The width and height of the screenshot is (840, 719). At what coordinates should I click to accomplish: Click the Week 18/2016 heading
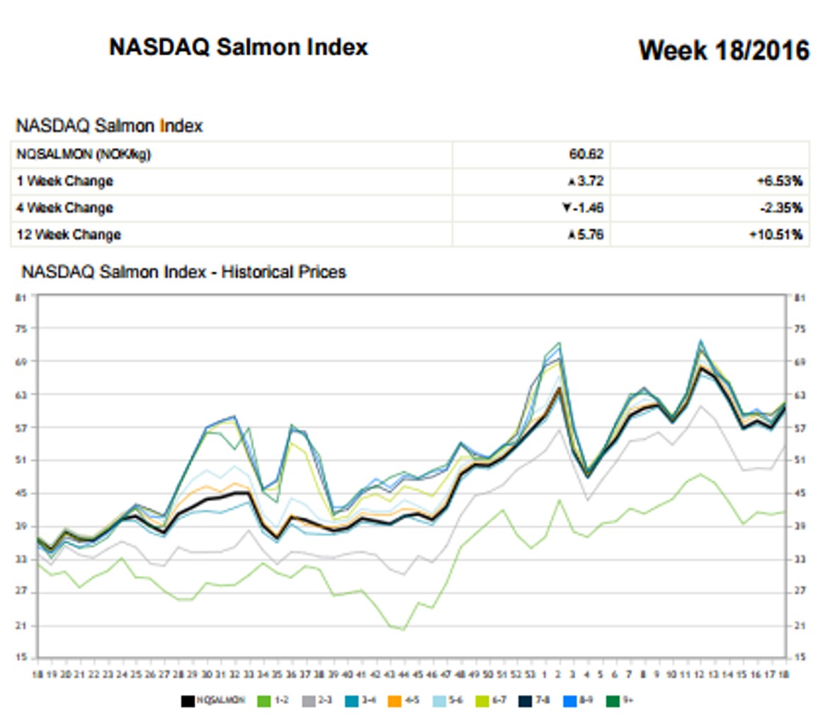click(724, 50)
